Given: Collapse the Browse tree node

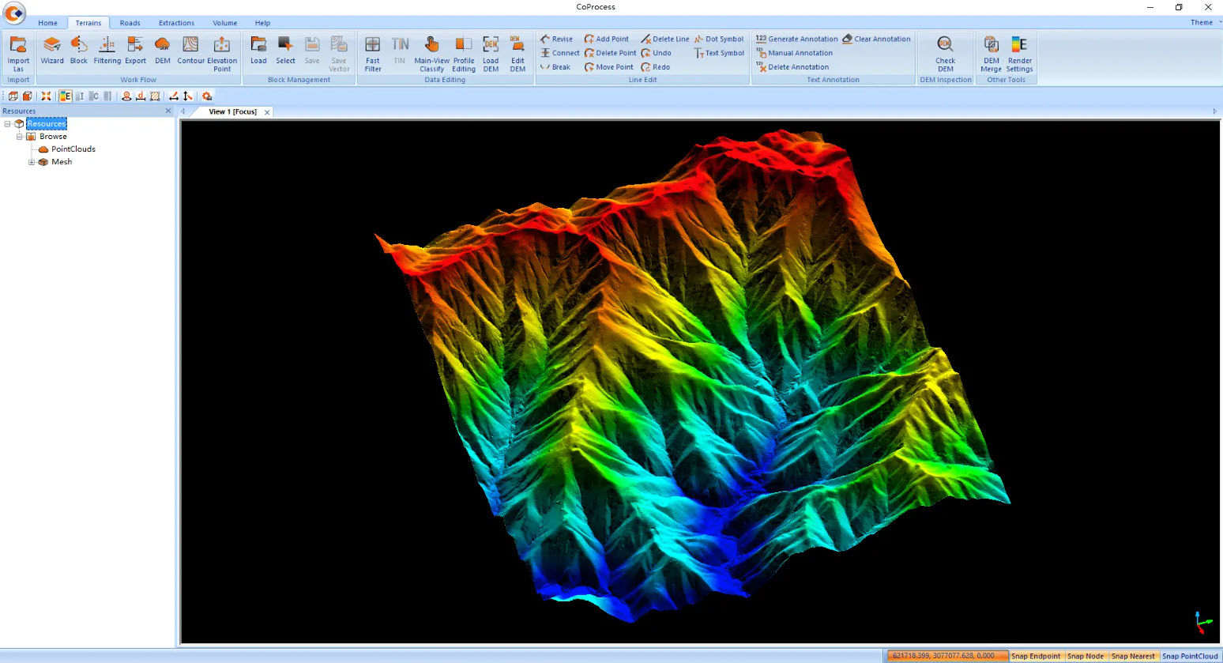Looking at the screenshot, I should click(20, 137).
